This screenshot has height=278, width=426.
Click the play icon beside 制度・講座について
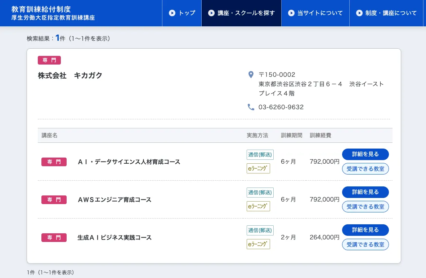click(x=359, y=13)
